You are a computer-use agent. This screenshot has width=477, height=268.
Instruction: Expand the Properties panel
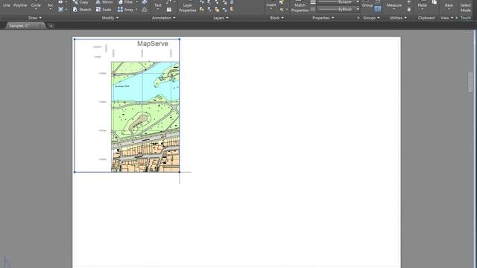tap(323, 18)
